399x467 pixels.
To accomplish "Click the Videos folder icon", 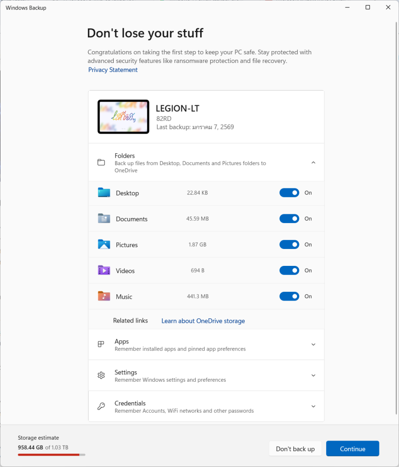I will click(104, 270).
